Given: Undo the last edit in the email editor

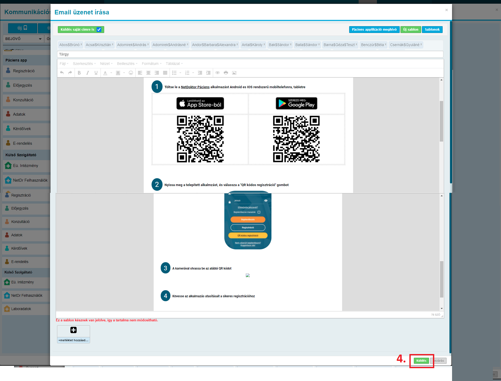Looking at the screenshot, I should coord(62,73).
